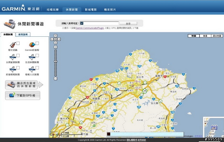The image size is (224, 142).
Task: Click the 下載到GPS裡 download button
Action: [x=22, y=95]
